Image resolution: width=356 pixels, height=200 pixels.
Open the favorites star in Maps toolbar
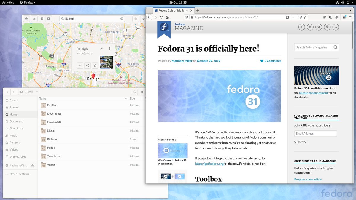click(136, 19)
